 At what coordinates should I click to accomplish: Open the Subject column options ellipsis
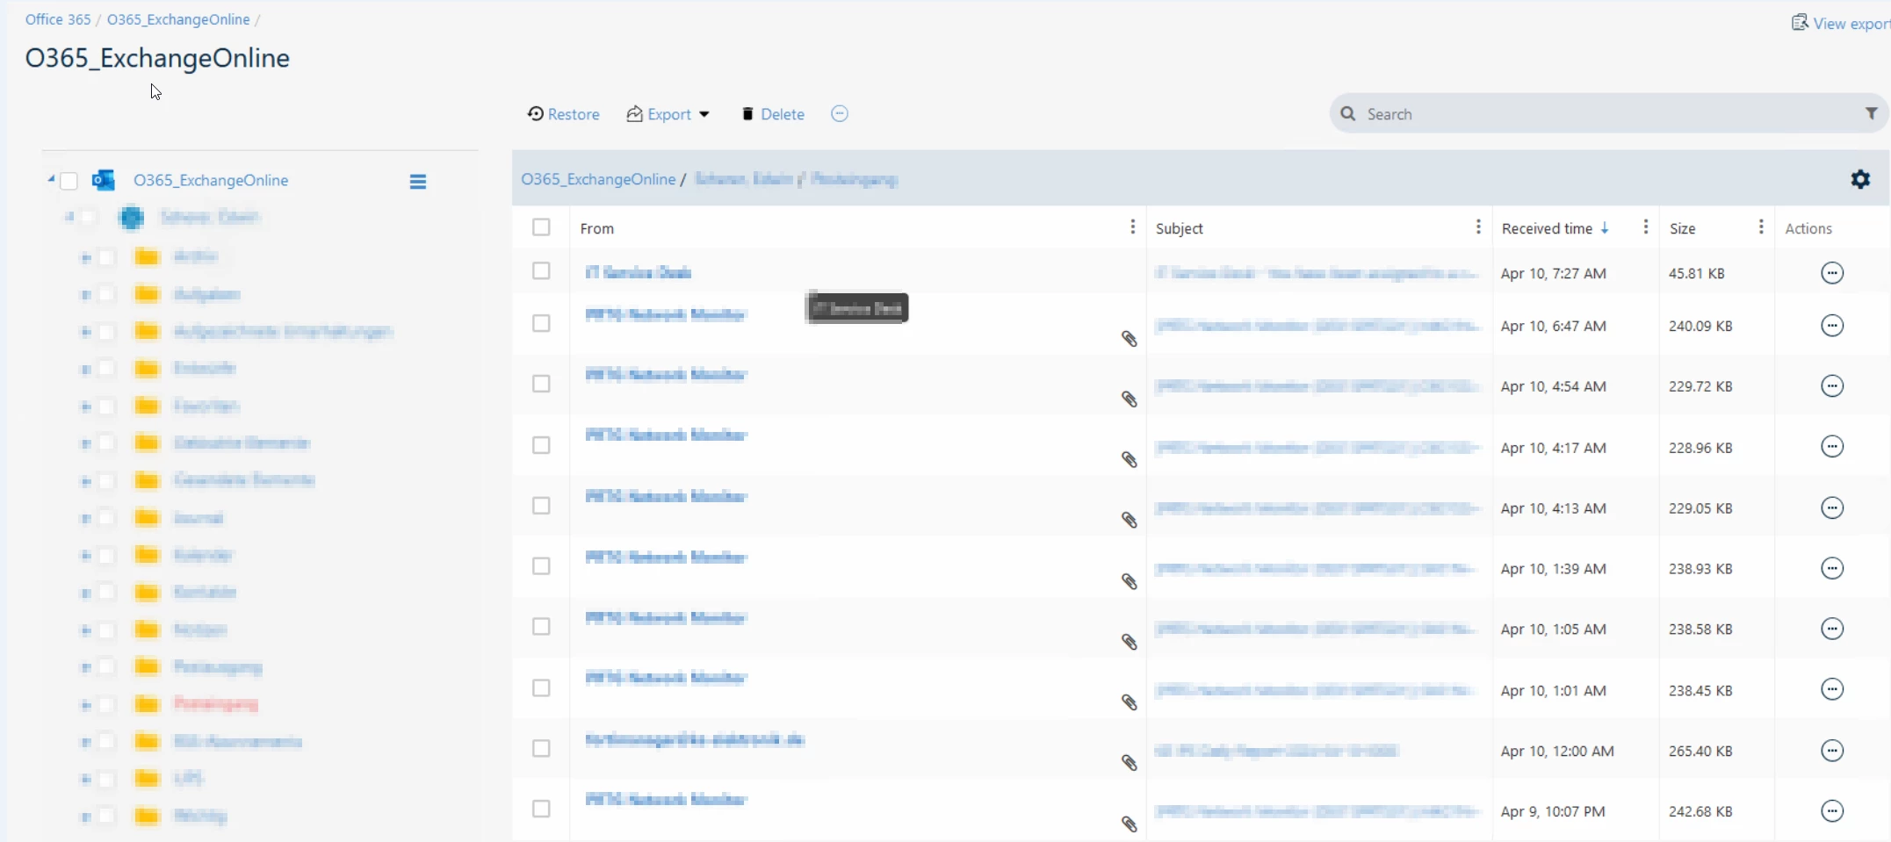1477,227
